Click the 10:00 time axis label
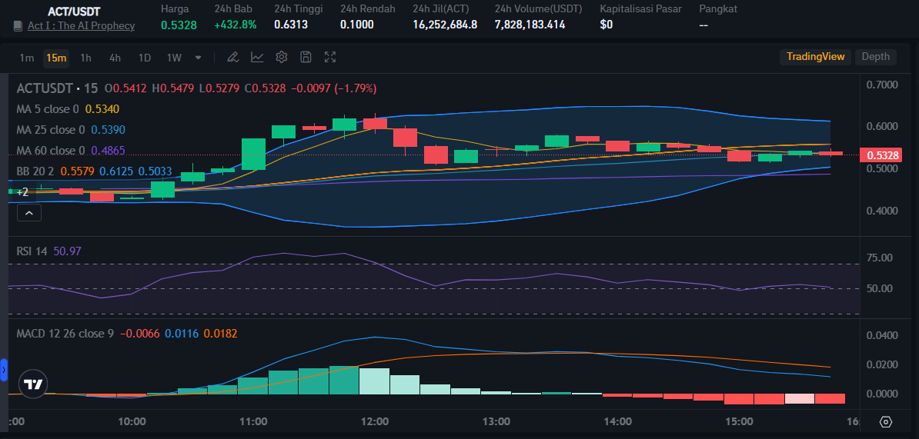Viewport: 919px width, 439px height. click(x=132, y=421)
